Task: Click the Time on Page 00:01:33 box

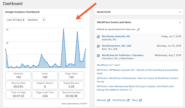Action: [x=18, y=94]
